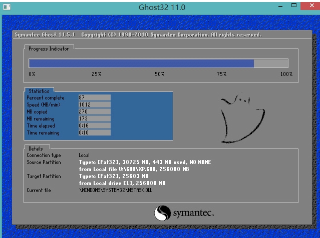Click the Source Partition label
This screenshot has width=320, height=238.
(x=44, y=162)
